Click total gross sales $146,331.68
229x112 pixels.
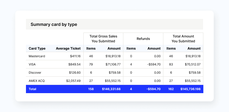pyautogui.click(x=111, y=89)
